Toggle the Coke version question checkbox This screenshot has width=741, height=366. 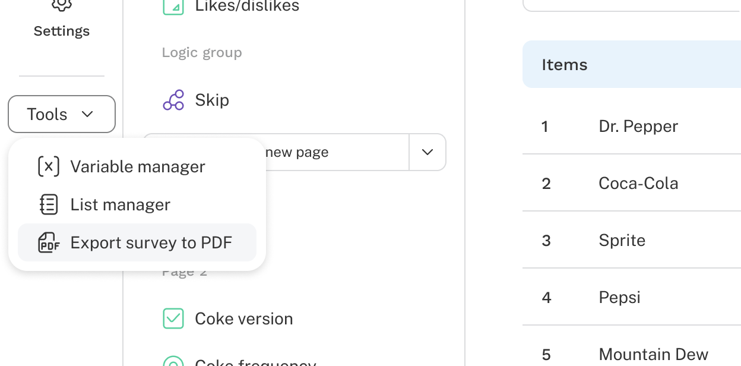173,318
